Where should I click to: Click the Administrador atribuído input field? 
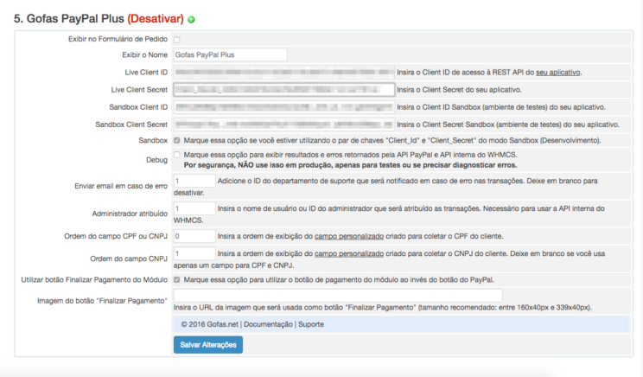coord(194,208)
